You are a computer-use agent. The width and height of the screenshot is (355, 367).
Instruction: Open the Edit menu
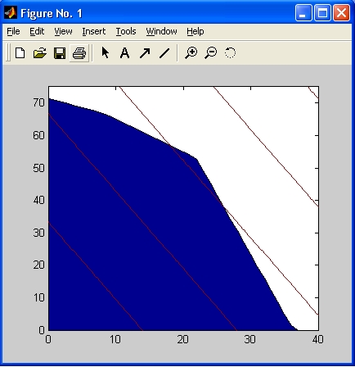(x=37, y=31)
